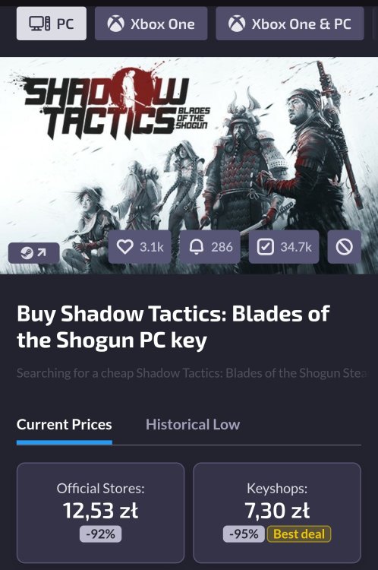Open the Current Prices tab
This screenshot has height=570, width=378.
[x=65, y=425]
